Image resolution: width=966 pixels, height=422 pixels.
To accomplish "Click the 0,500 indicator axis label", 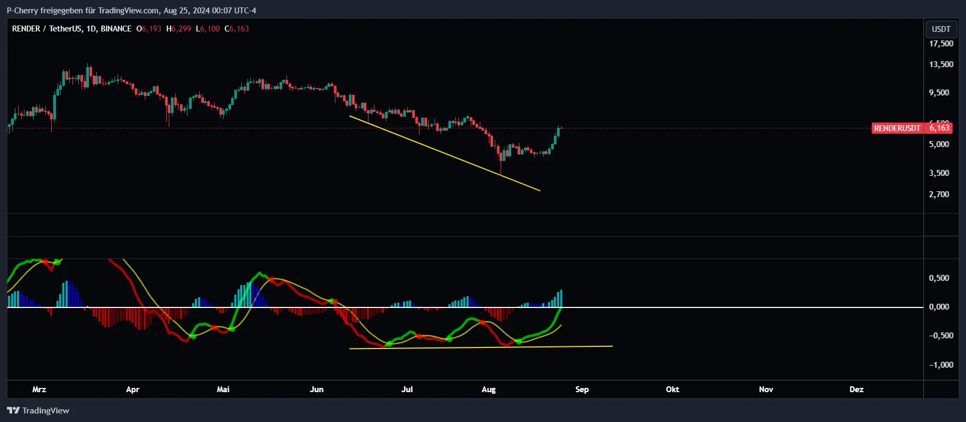I will pyautogui.click(x=939, y=278).
